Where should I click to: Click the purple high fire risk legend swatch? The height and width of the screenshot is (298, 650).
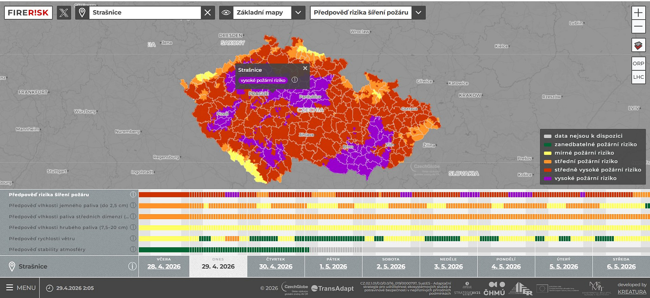coord(548,178)
